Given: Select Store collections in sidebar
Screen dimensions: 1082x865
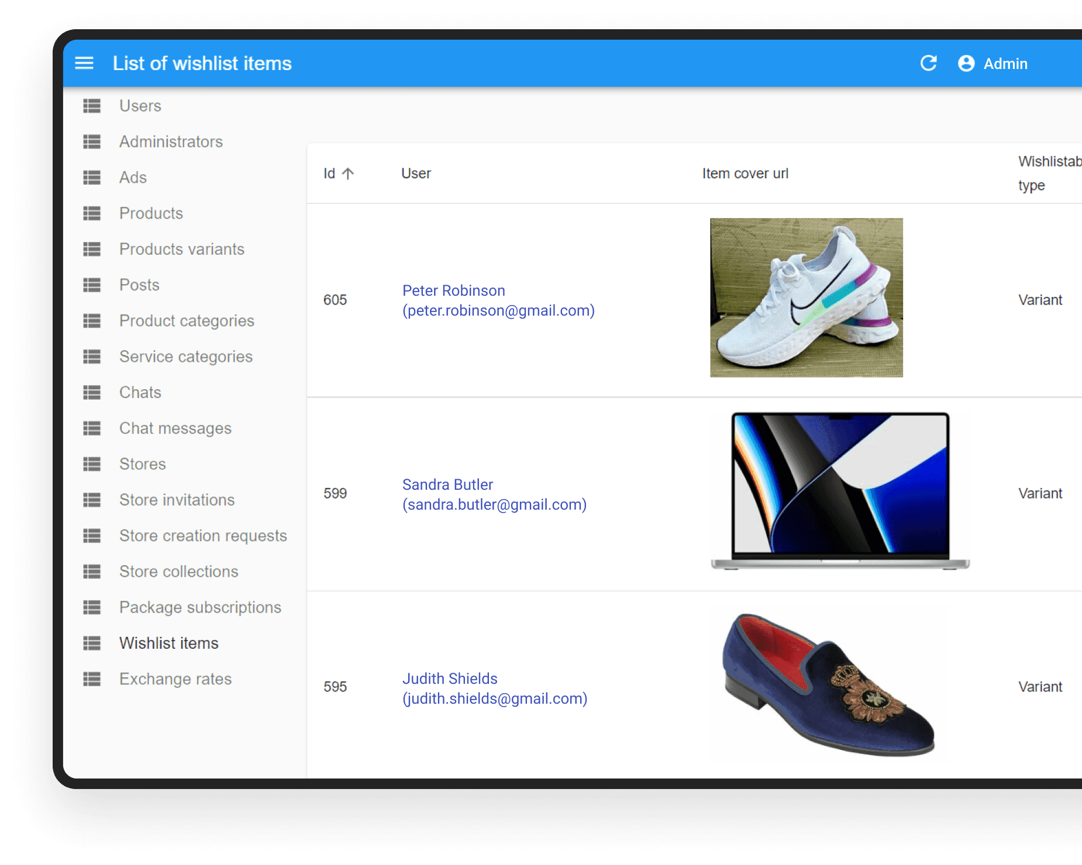Looking at the screenshot, I should [179, 572].
